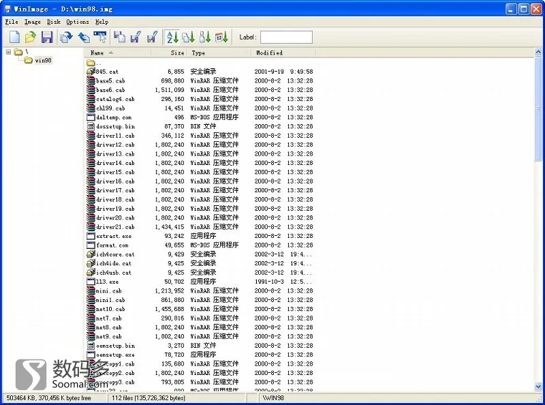Click the Read disk toolbar icon
The width and height of the screenshot is (545, 405).
tap(119, 37)
